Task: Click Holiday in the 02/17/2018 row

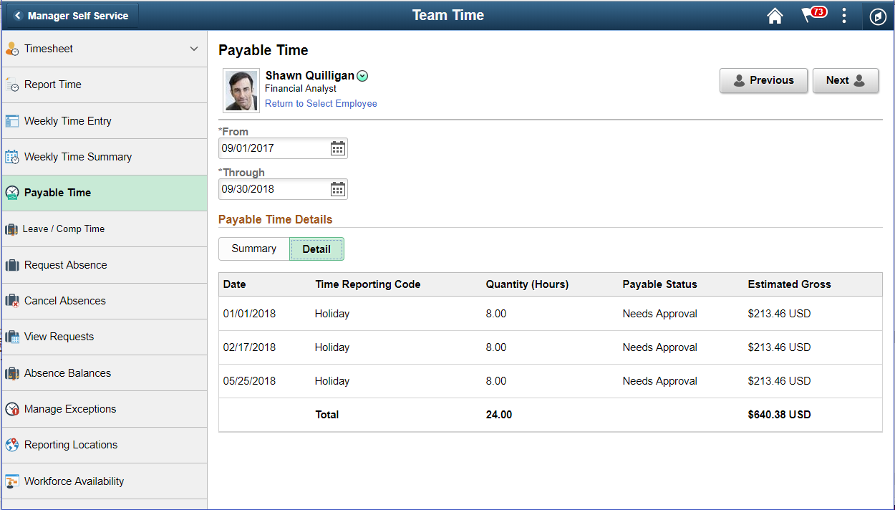Action: [x=332, y=347]
